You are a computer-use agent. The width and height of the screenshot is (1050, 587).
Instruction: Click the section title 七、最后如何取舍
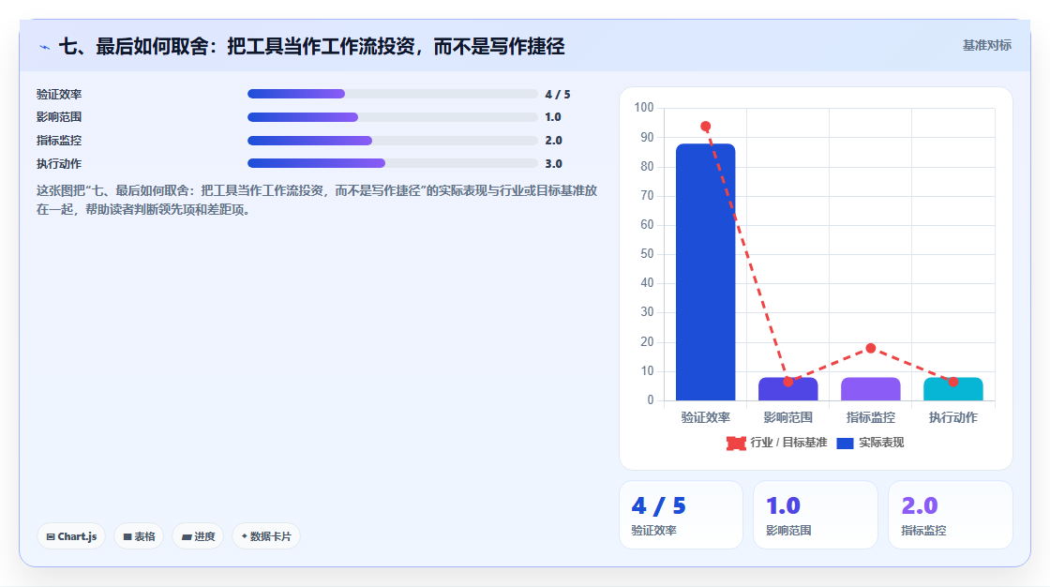click(x=311, y=46)
